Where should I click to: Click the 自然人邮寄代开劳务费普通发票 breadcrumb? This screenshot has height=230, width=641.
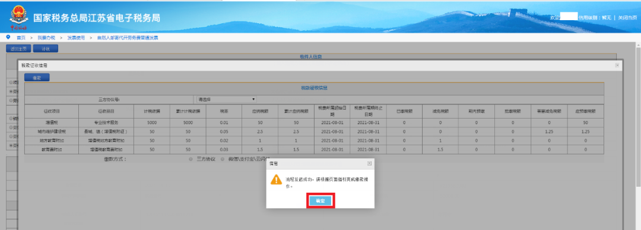coord(128,37)
